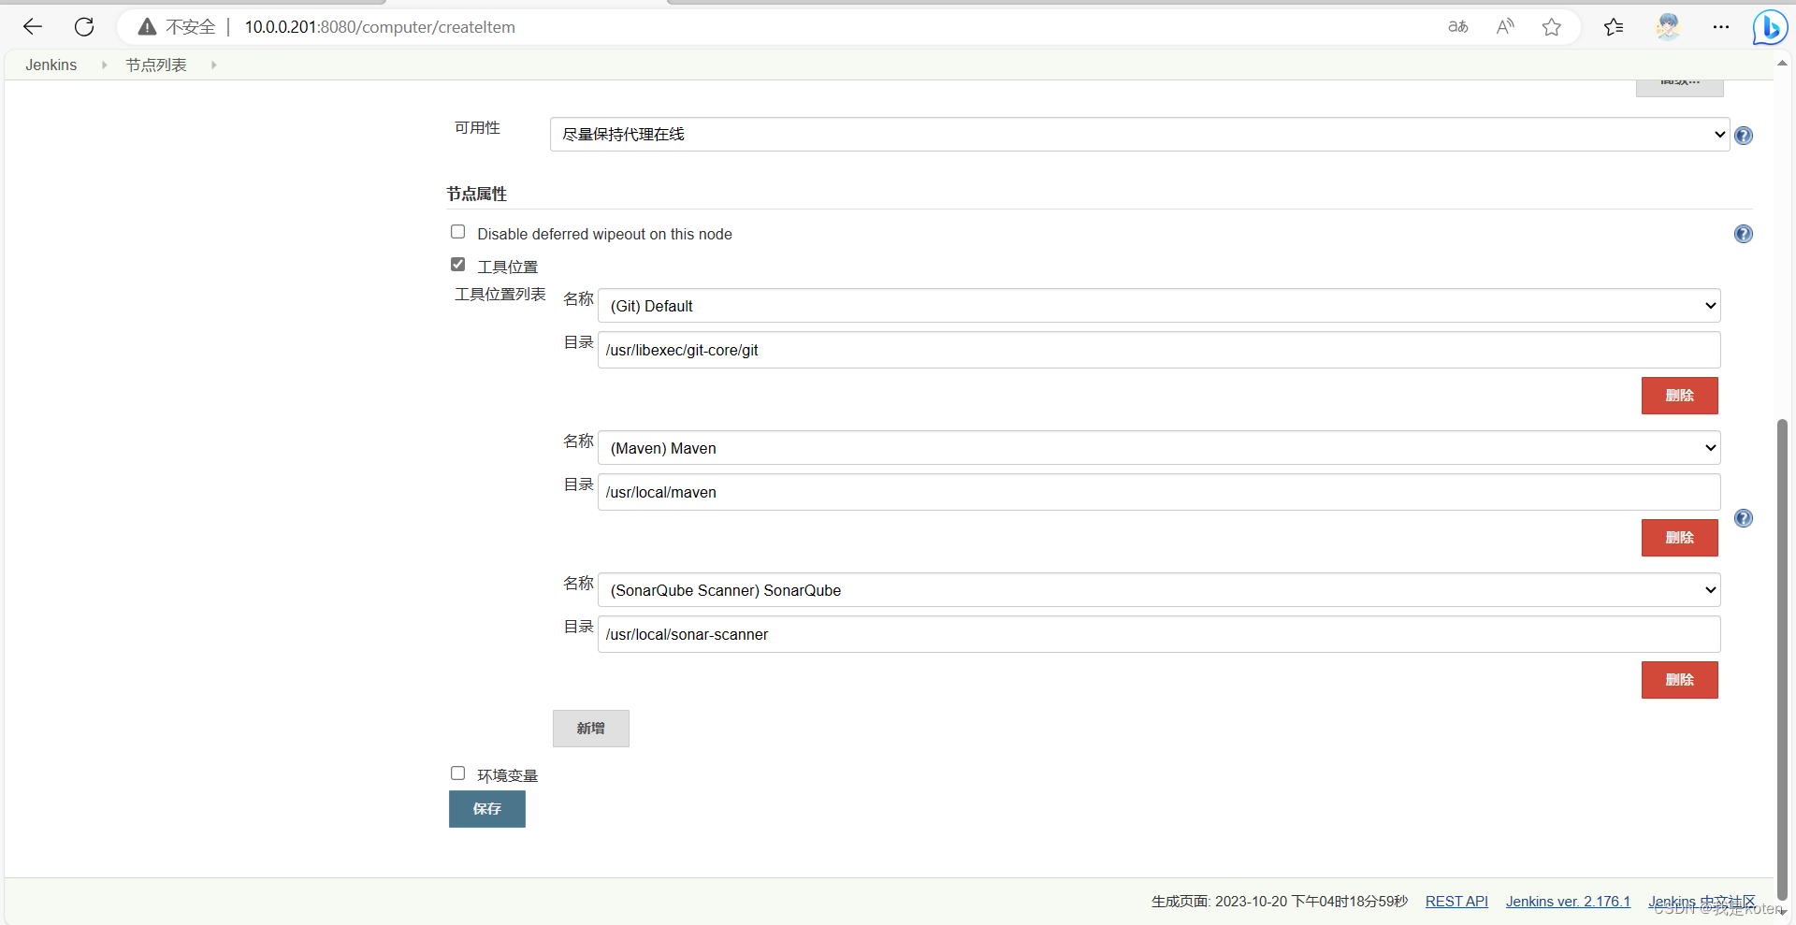Click 新增 to add tool location
The width and height of the screenshot is (1796, 925).
591,729
